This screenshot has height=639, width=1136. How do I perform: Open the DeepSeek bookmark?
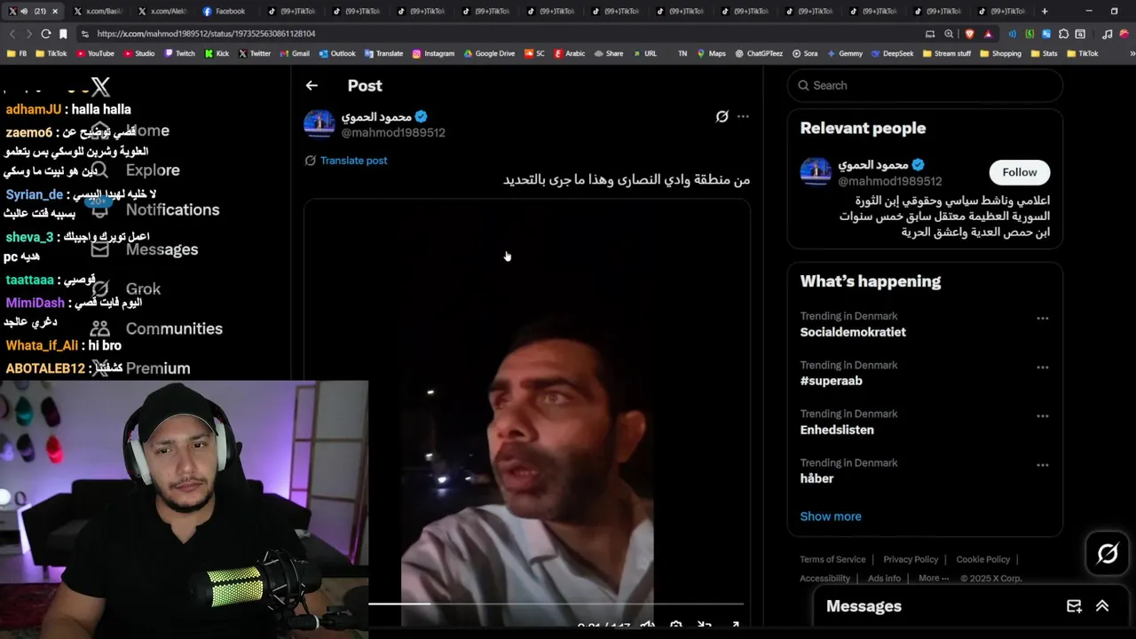pos(892,53)
